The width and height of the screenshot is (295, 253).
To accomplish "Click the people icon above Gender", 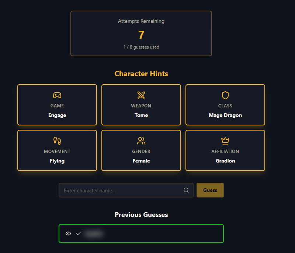I will tap(141, 141).
